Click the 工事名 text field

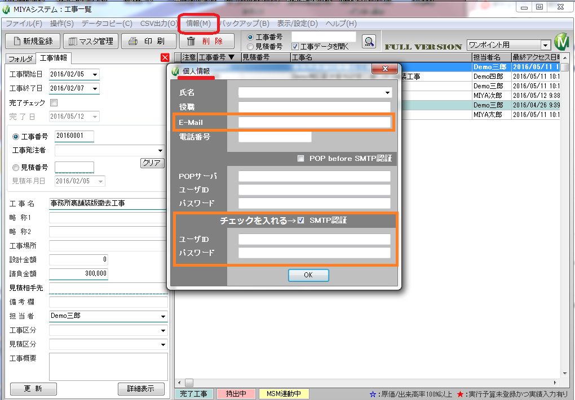pyautogui.click(x=108, y=204)
